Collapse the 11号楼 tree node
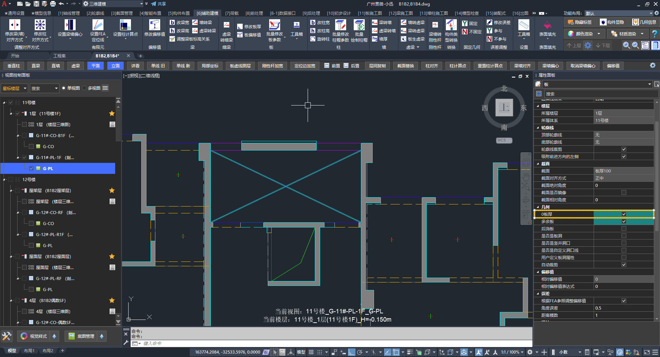The width and height of the screenshot is (660, 357). 4,102
